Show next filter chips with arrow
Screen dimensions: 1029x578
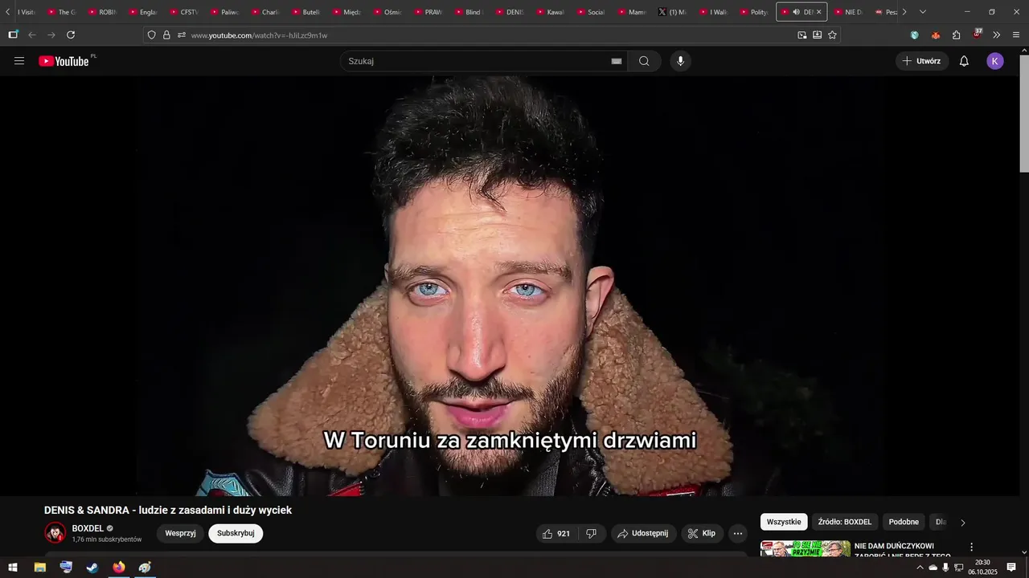tap(963, 523)
